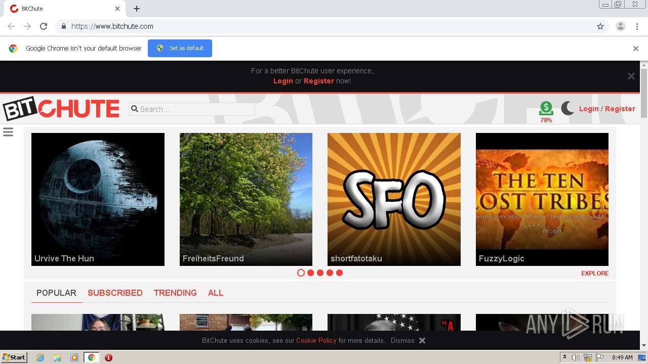Click the address bar lock icon

[x=63, y=26]
